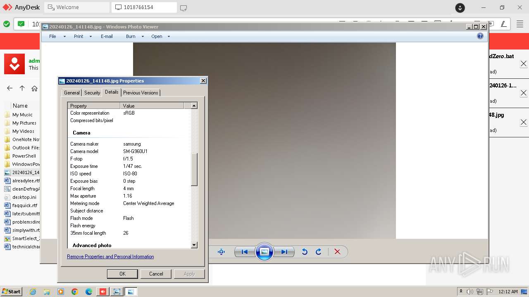Screen dimensions: 529x297
Task: Open Google Chrome from taskbar
Action: tap(75, 292)
